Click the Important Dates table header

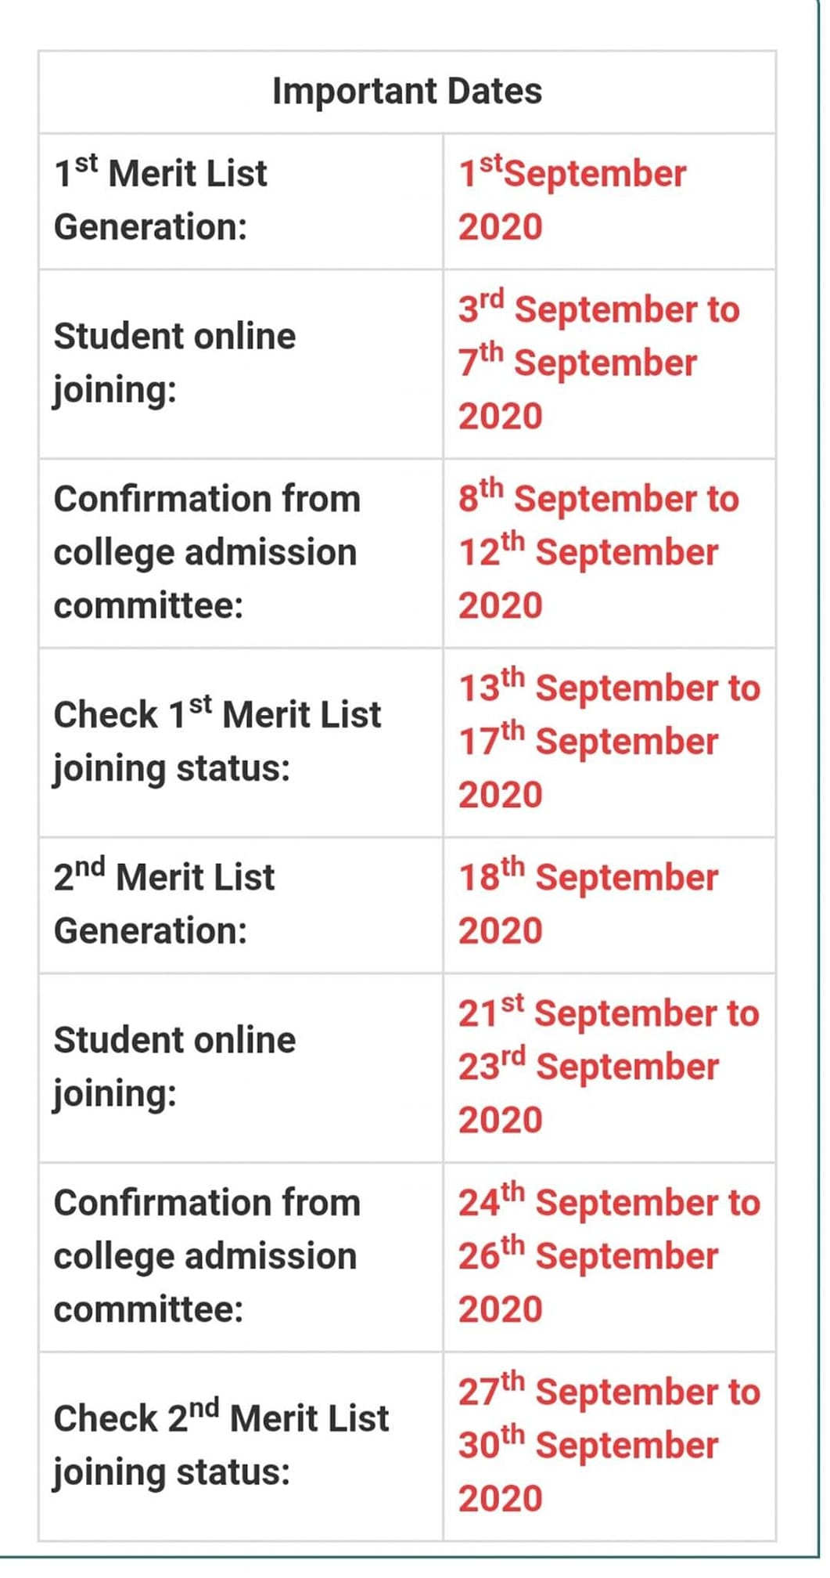[x=407, y=92]
